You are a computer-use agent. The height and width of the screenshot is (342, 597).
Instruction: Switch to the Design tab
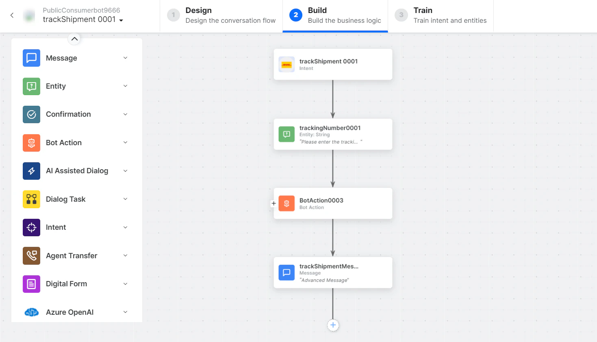click(221, 15)
